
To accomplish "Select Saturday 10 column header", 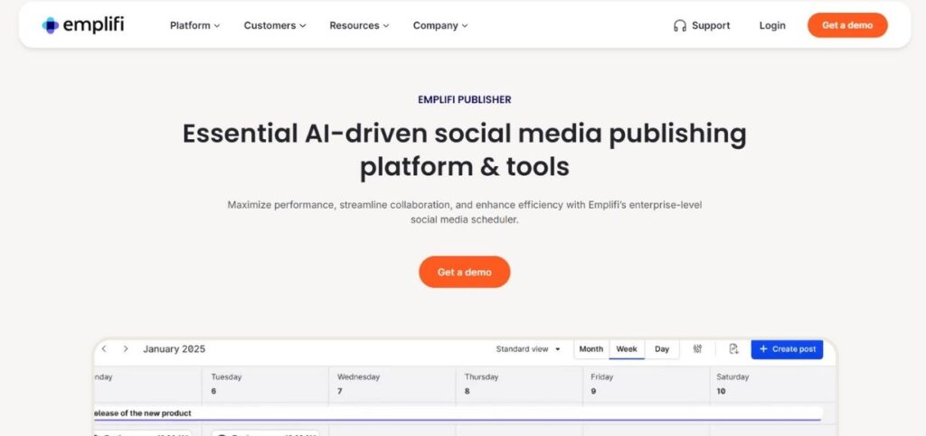I will point(772,384).
